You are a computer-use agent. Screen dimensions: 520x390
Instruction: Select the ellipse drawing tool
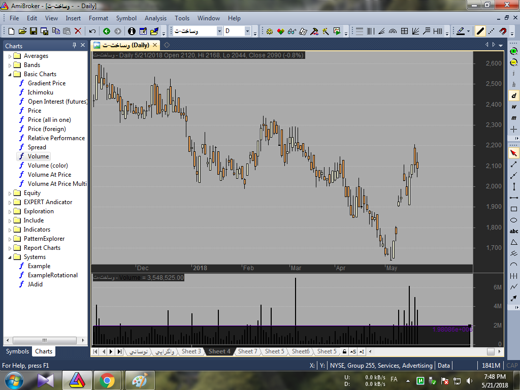514,220
